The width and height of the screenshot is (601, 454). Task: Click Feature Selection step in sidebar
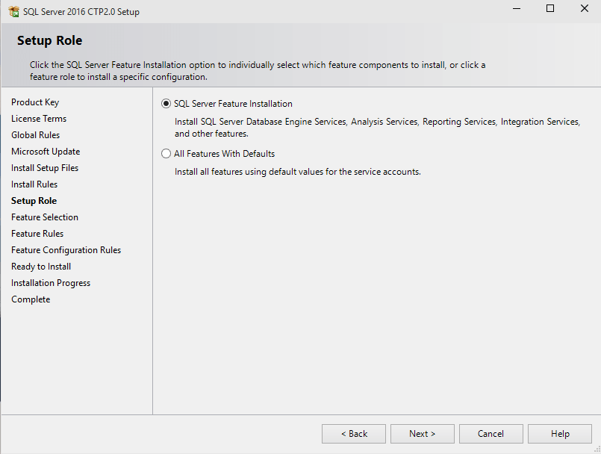[x=45, y=217]
